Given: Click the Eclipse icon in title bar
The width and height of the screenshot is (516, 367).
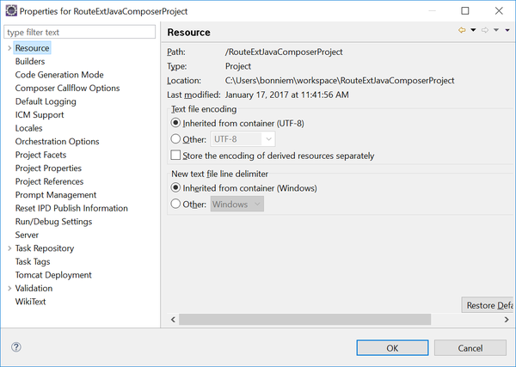Looking at the screenshot, I should click(11, 10).
